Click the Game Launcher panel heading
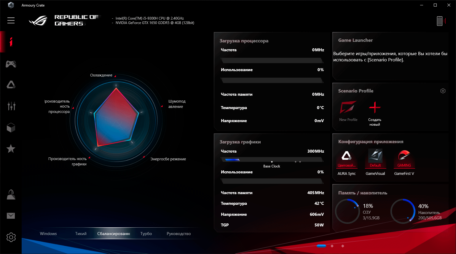Image resolution: width=456 pixels, height=254 pixels. (355, 40)
